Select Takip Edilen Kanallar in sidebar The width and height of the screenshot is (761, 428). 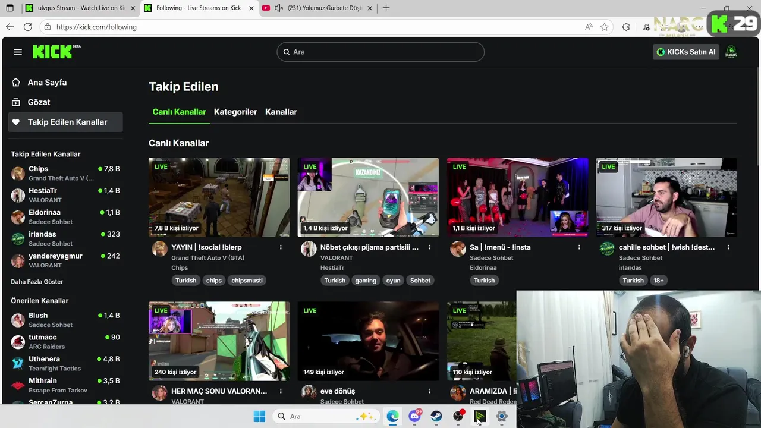point(65,122)
